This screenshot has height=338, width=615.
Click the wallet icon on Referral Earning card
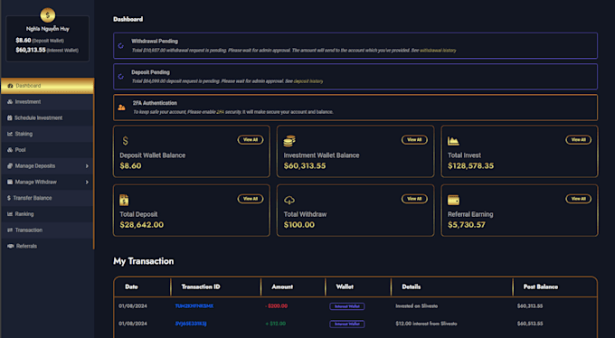point(453,200)
